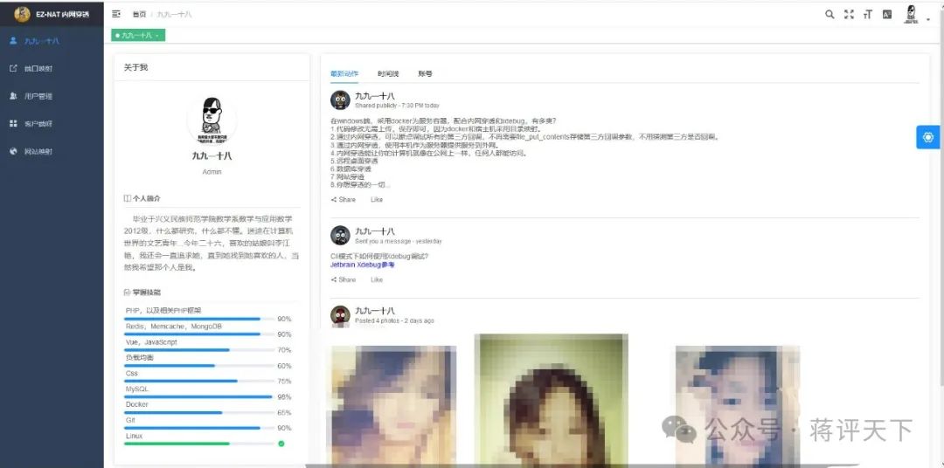
Task: Open the user avatar dropdown in header
Action: click(913, 14)
